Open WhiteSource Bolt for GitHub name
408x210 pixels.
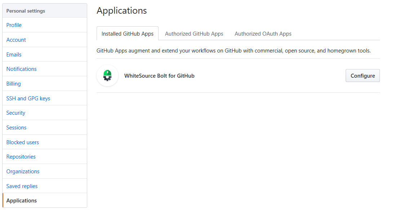point(159,76)
